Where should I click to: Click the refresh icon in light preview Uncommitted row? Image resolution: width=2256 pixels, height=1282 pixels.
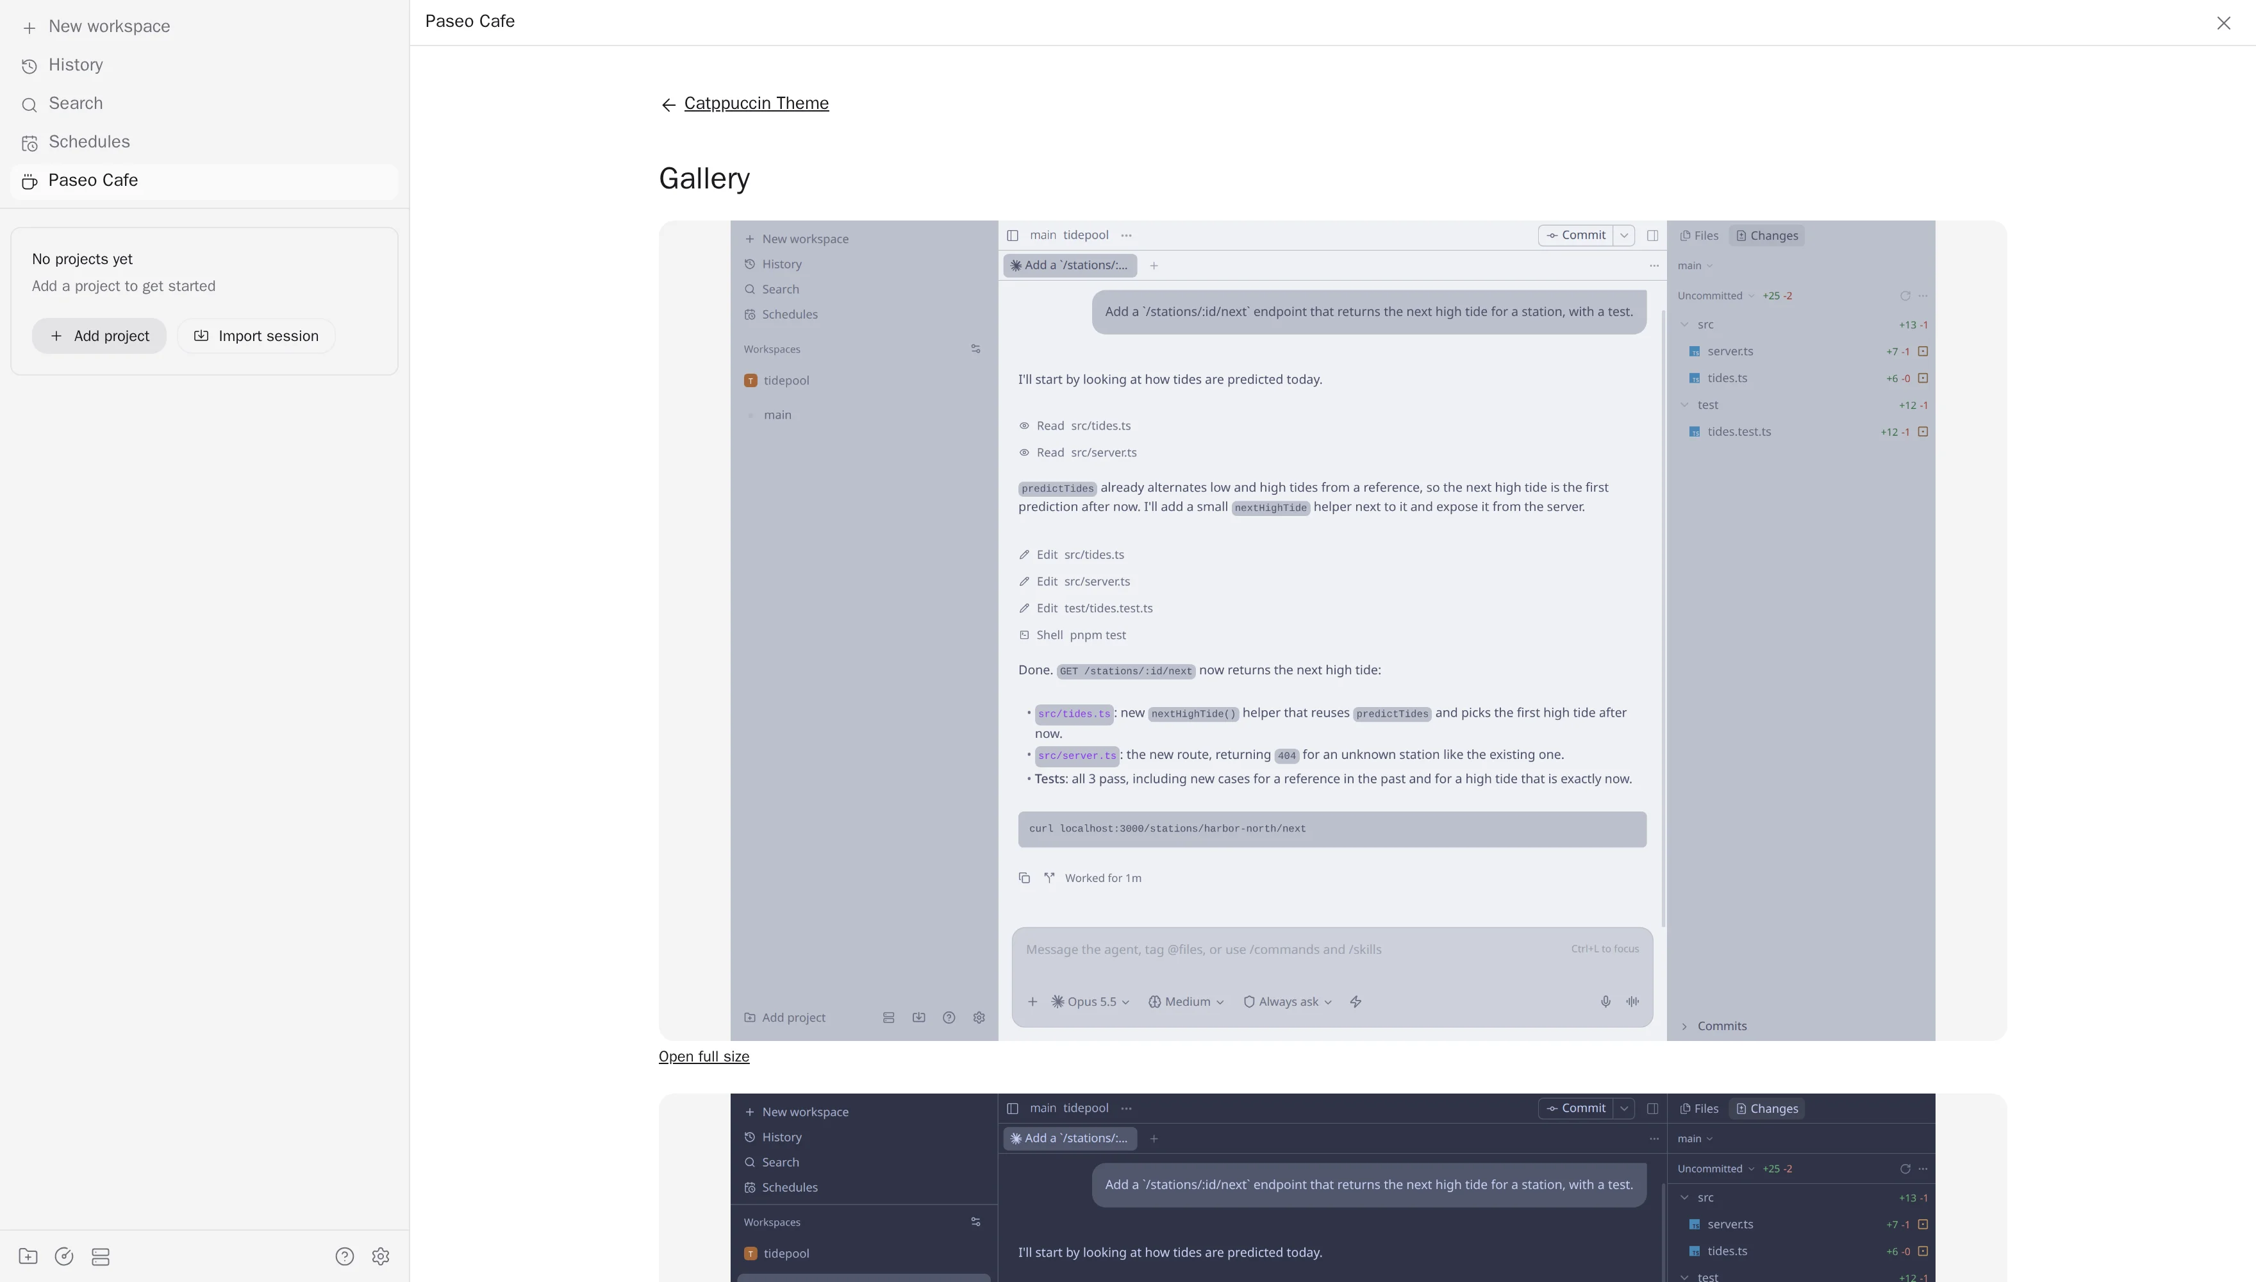click(1905, 296)
